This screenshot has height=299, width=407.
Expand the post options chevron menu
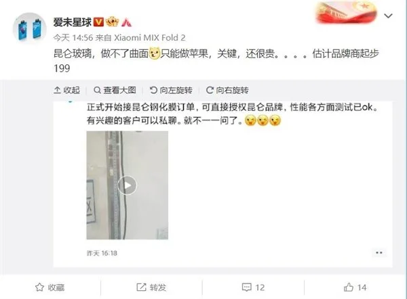point(388,16)
